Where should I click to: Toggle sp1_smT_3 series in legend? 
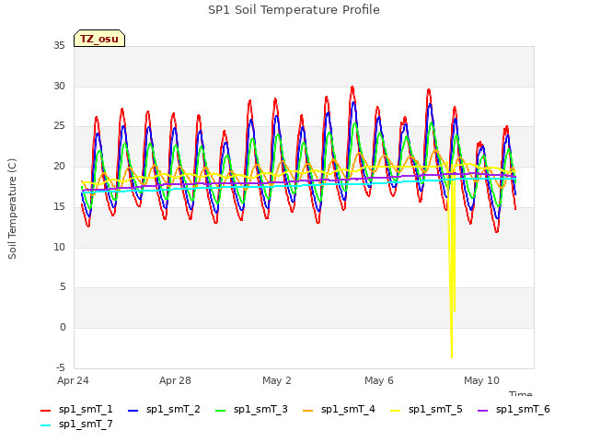coord(251,410)
